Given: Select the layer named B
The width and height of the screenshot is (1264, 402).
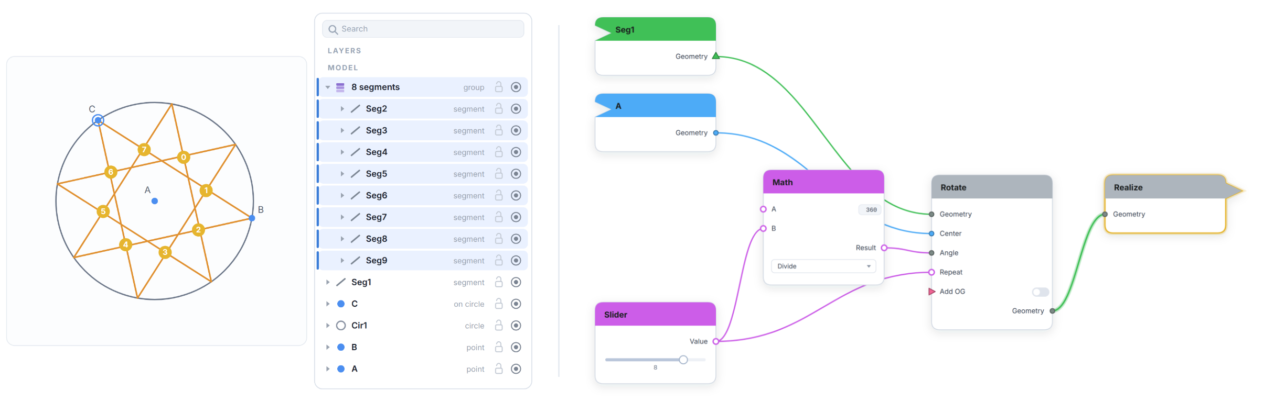Looking at the screenshot, I should tap(422, 347).
